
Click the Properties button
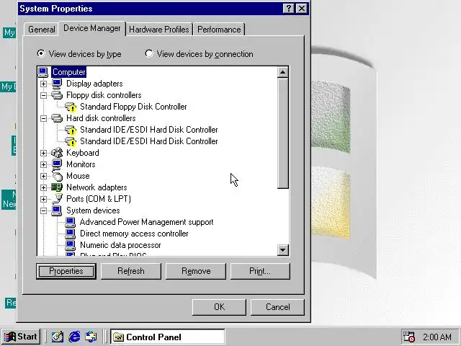pos(66,271)
